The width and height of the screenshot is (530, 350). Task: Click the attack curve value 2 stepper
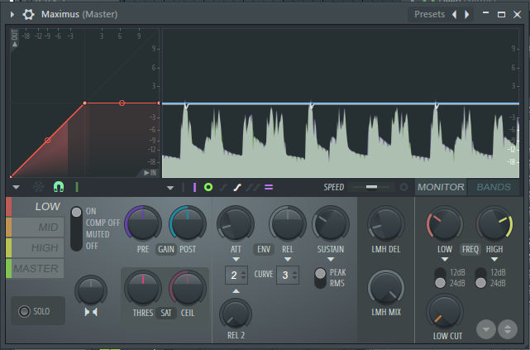pos(236,275)
